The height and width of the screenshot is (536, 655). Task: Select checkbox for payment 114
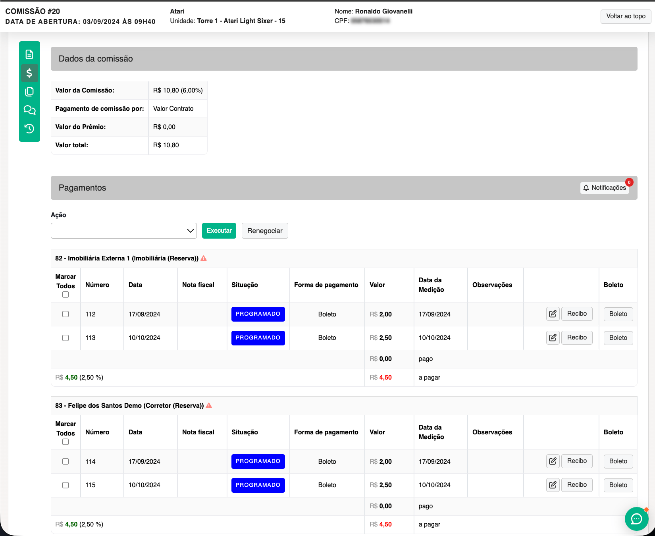(65, 461)
